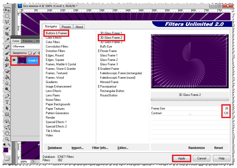This screenshot has width=237, height=168.
Task: Select the 3D Object Rotate tool
Action: point(7,121)
